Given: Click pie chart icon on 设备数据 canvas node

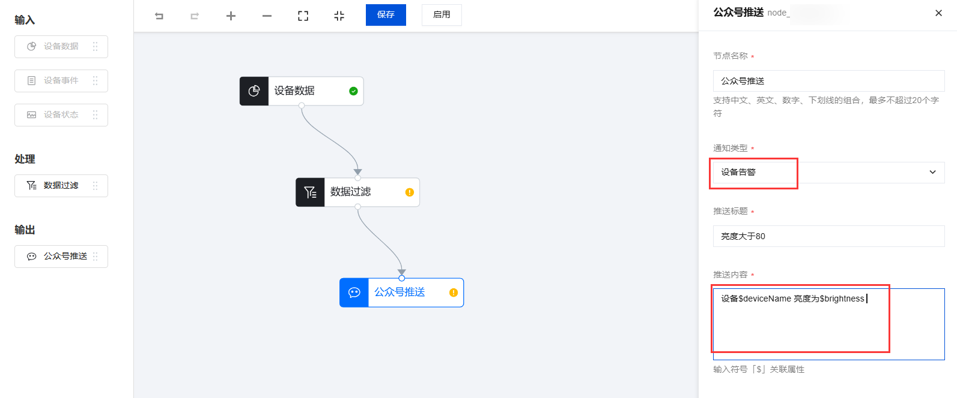Looking at the screenshot, I should (254, 91).
